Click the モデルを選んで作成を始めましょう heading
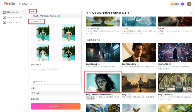Screen dimensions: 195x112 coord(108,13)
